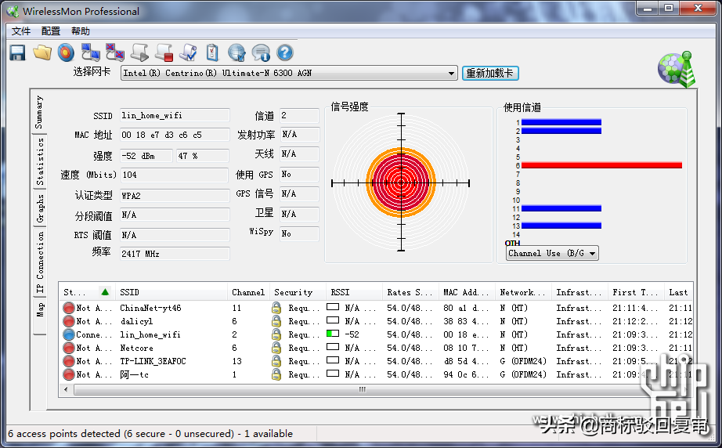Switch to the IP Connection tab
This screenshot has height=448, width=722.
(x=40, y=262)
